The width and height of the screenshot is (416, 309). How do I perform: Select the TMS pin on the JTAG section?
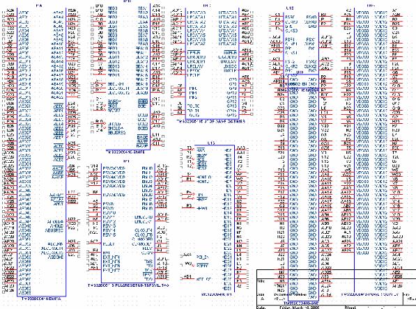pos(148,261)
